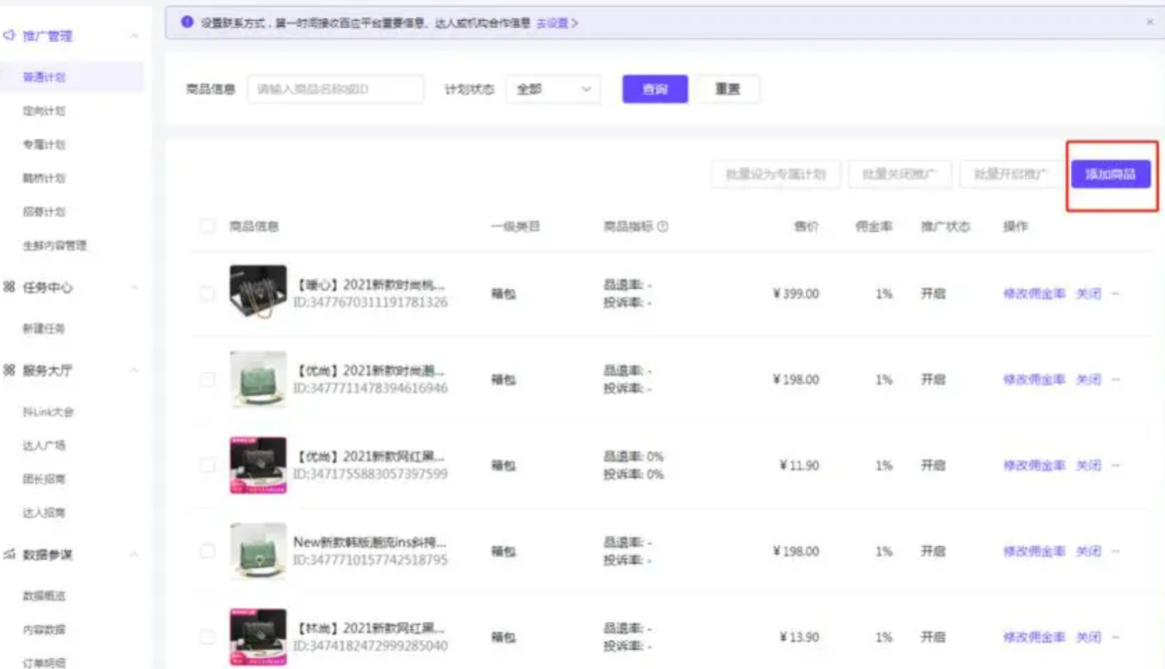
Task: Collapse the 服务大厅 menu chevron
Action: 134,370
